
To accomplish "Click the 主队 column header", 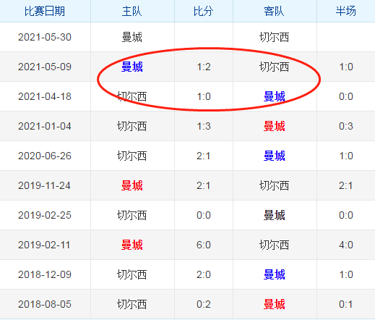I will pyautogui.click(x=132, y=11).
